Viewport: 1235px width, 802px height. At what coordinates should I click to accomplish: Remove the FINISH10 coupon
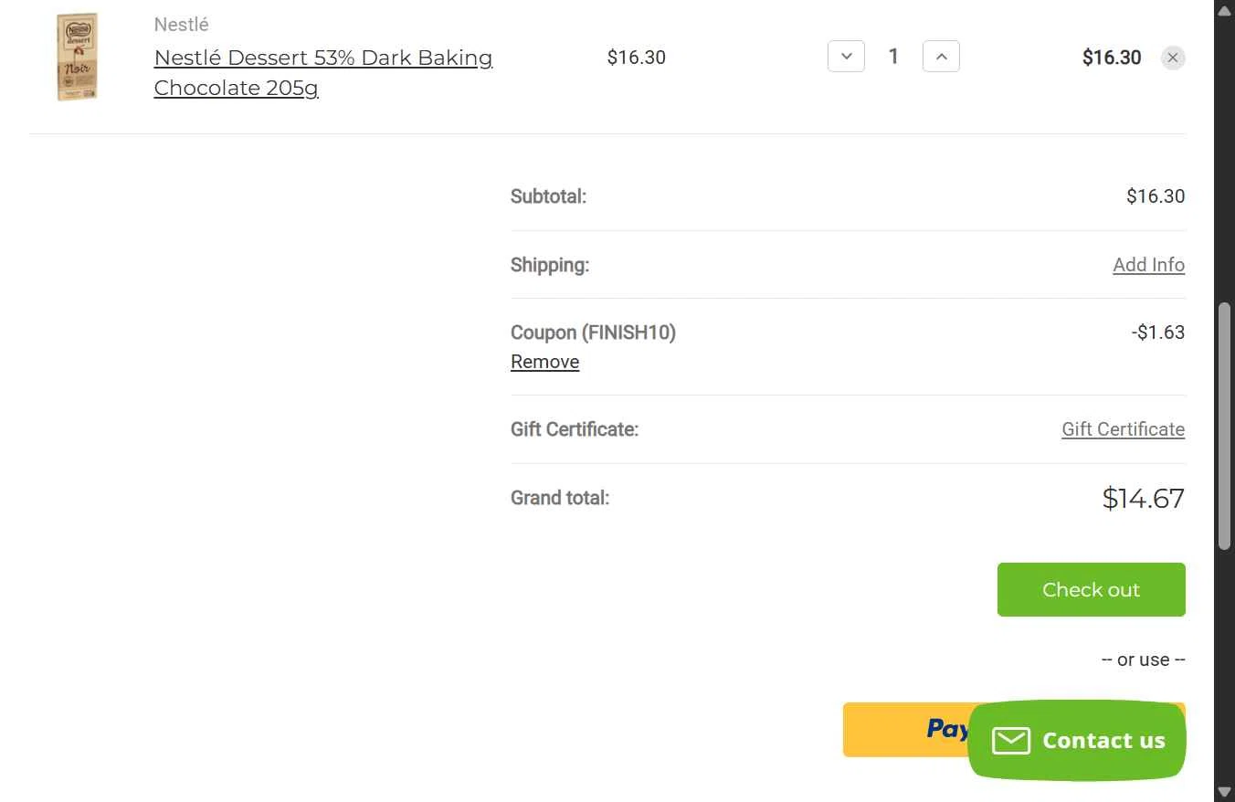click(544, 362)
